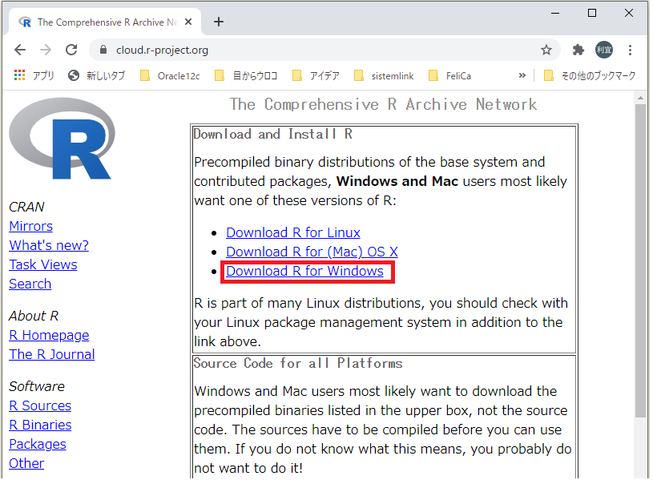This screenshot has width=653, height=484.
Task: Open the R Homepage link
Action: tap(49, 335)
